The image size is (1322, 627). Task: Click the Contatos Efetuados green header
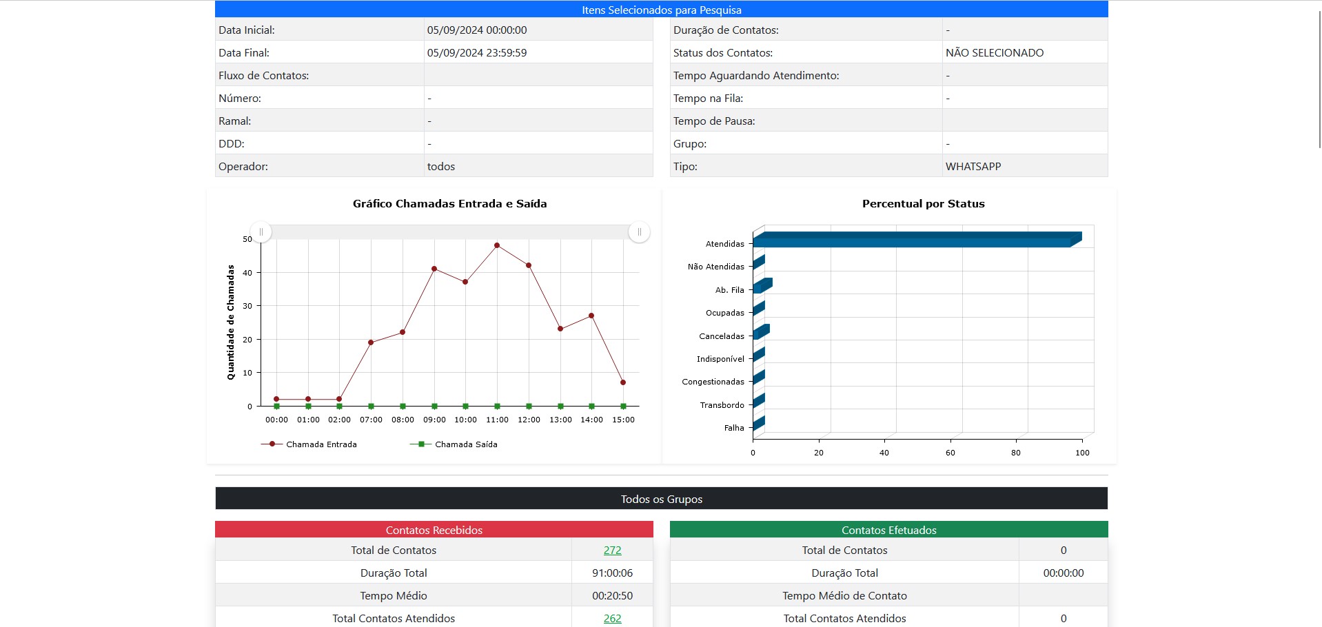tap(888, 530)
